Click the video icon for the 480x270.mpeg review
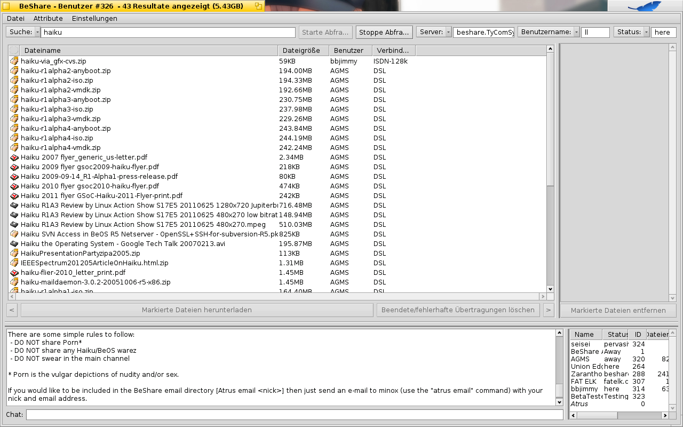683x427 pixels. pyautogui.click(x=14, y=225)
